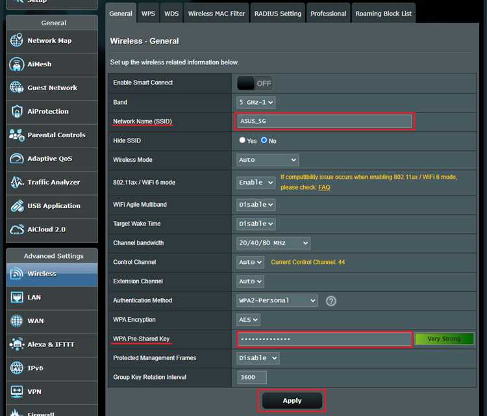Click the AiMesh sidebar icon

pyautogui.click(x=16, y=64)
